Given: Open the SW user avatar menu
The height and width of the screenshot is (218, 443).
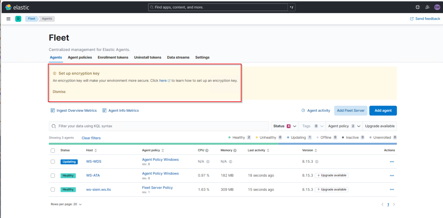Looking at the screenshot, I should coord(437,7).
